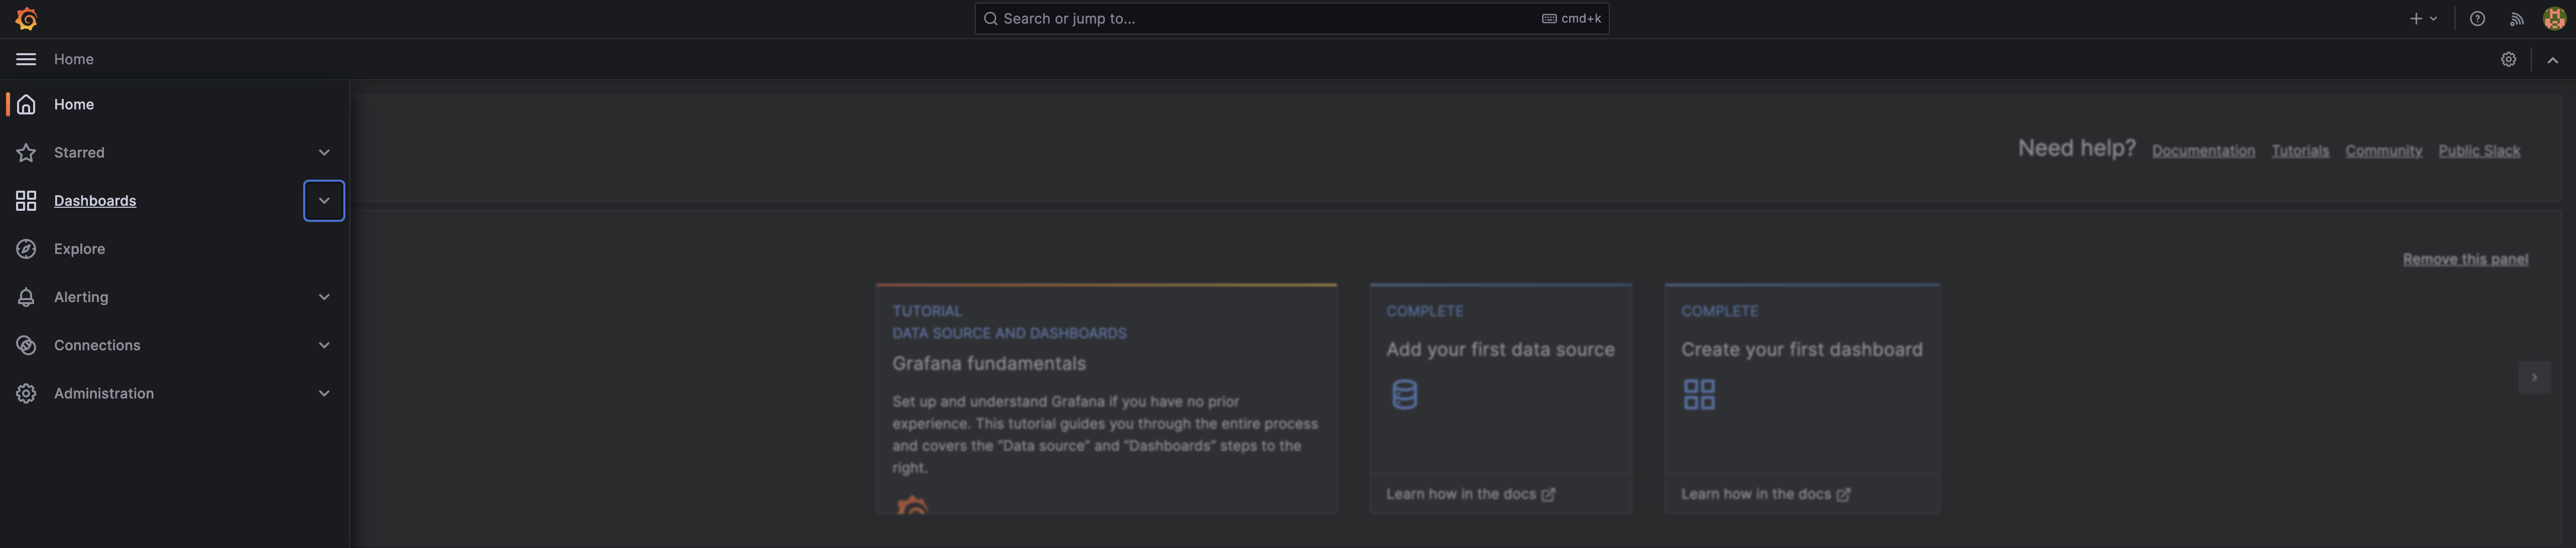2576x548 pixels.
Task: Open dashboard settings gear icon
Action: (x=2508, y=59)
